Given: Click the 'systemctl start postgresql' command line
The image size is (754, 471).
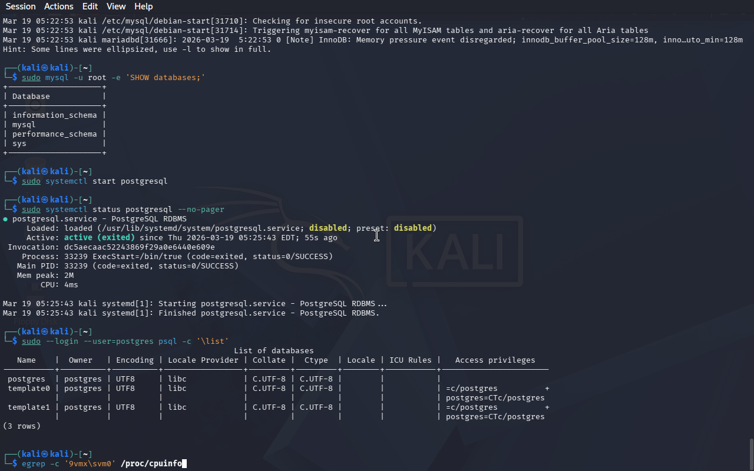Looking at the screenshot, I should [x=94, y=181].
